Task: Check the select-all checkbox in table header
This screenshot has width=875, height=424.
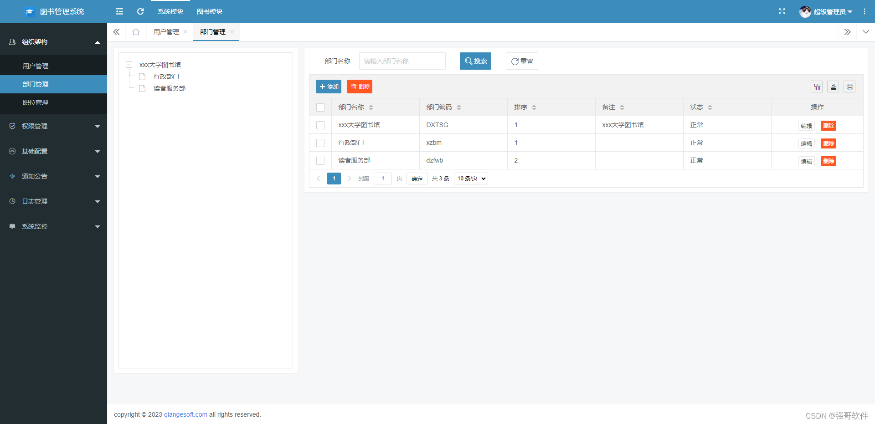Action: click(x=320, y=107)
